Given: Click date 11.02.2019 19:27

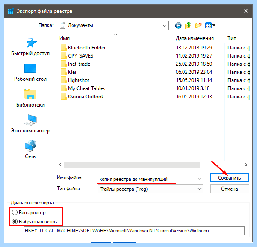Looking at the screenshot, I should pos(194,56).
